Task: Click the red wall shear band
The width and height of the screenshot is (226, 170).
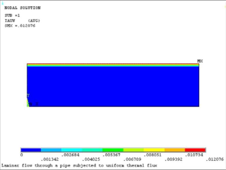Action: pyautogui.click(x=113, y=64)
